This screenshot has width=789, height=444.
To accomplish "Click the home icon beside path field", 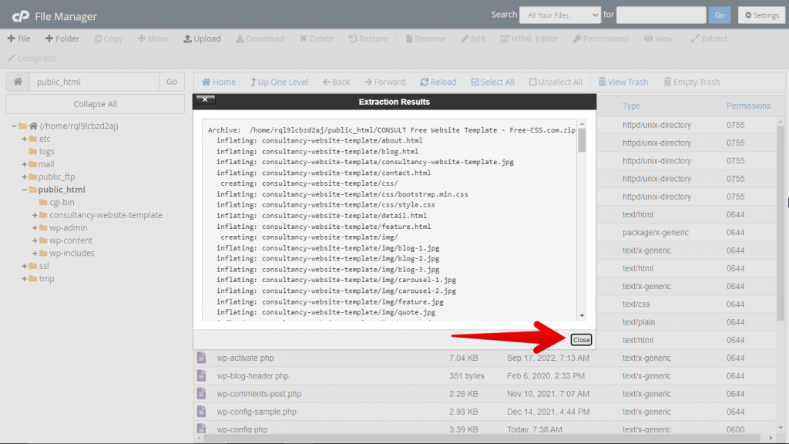I will pos(18,82).
